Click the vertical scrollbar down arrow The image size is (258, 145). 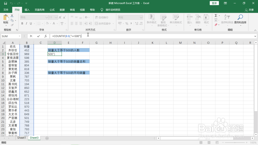(x=256, y=134)
